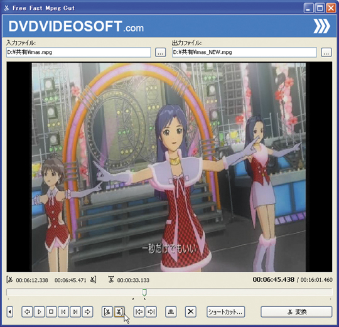Collapse the left arrow panel button

[10, 312]
